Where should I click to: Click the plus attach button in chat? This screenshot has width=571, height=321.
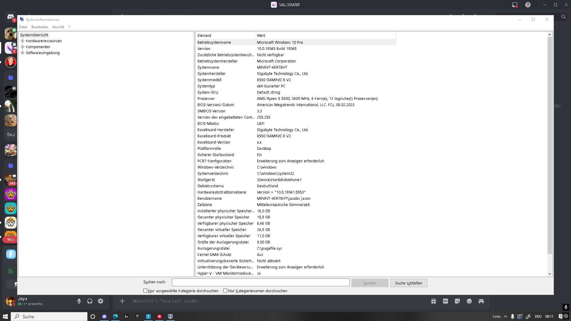[122, 301]
